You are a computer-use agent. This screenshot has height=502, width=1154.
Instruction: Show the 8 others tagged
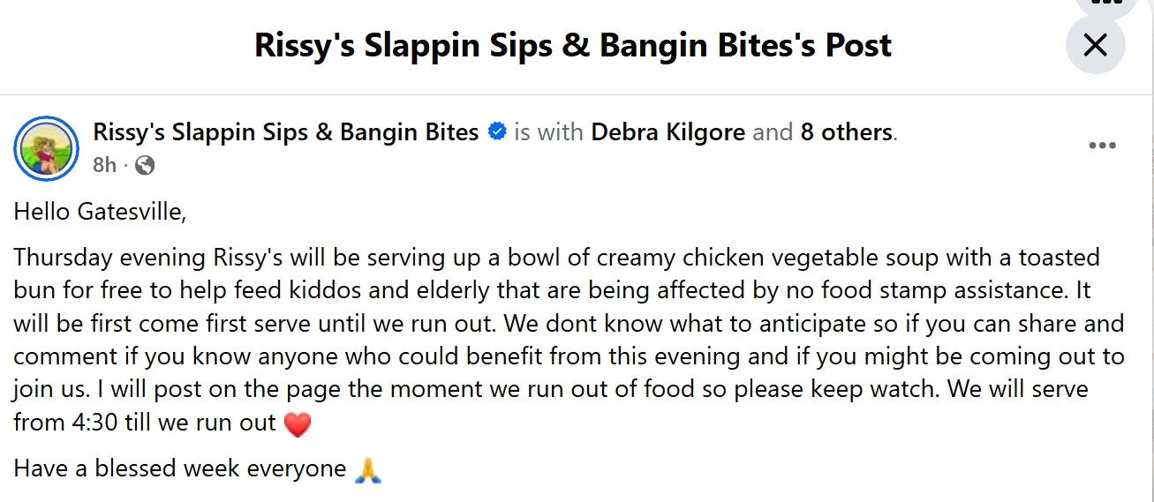(846, 132)
